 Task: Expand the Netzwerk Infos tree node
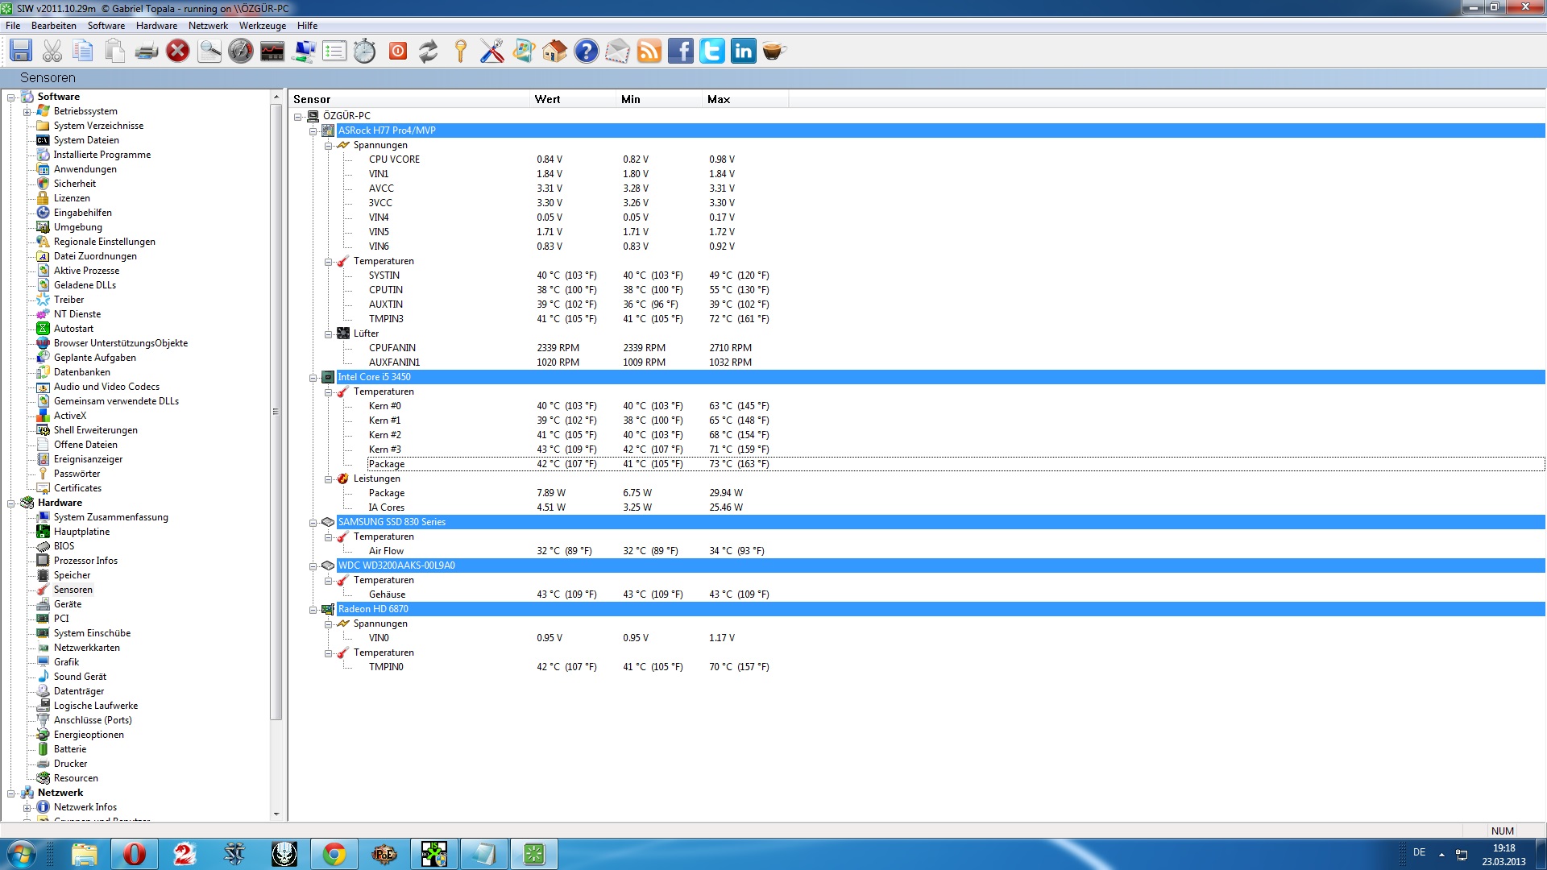[x=27, y=807]
